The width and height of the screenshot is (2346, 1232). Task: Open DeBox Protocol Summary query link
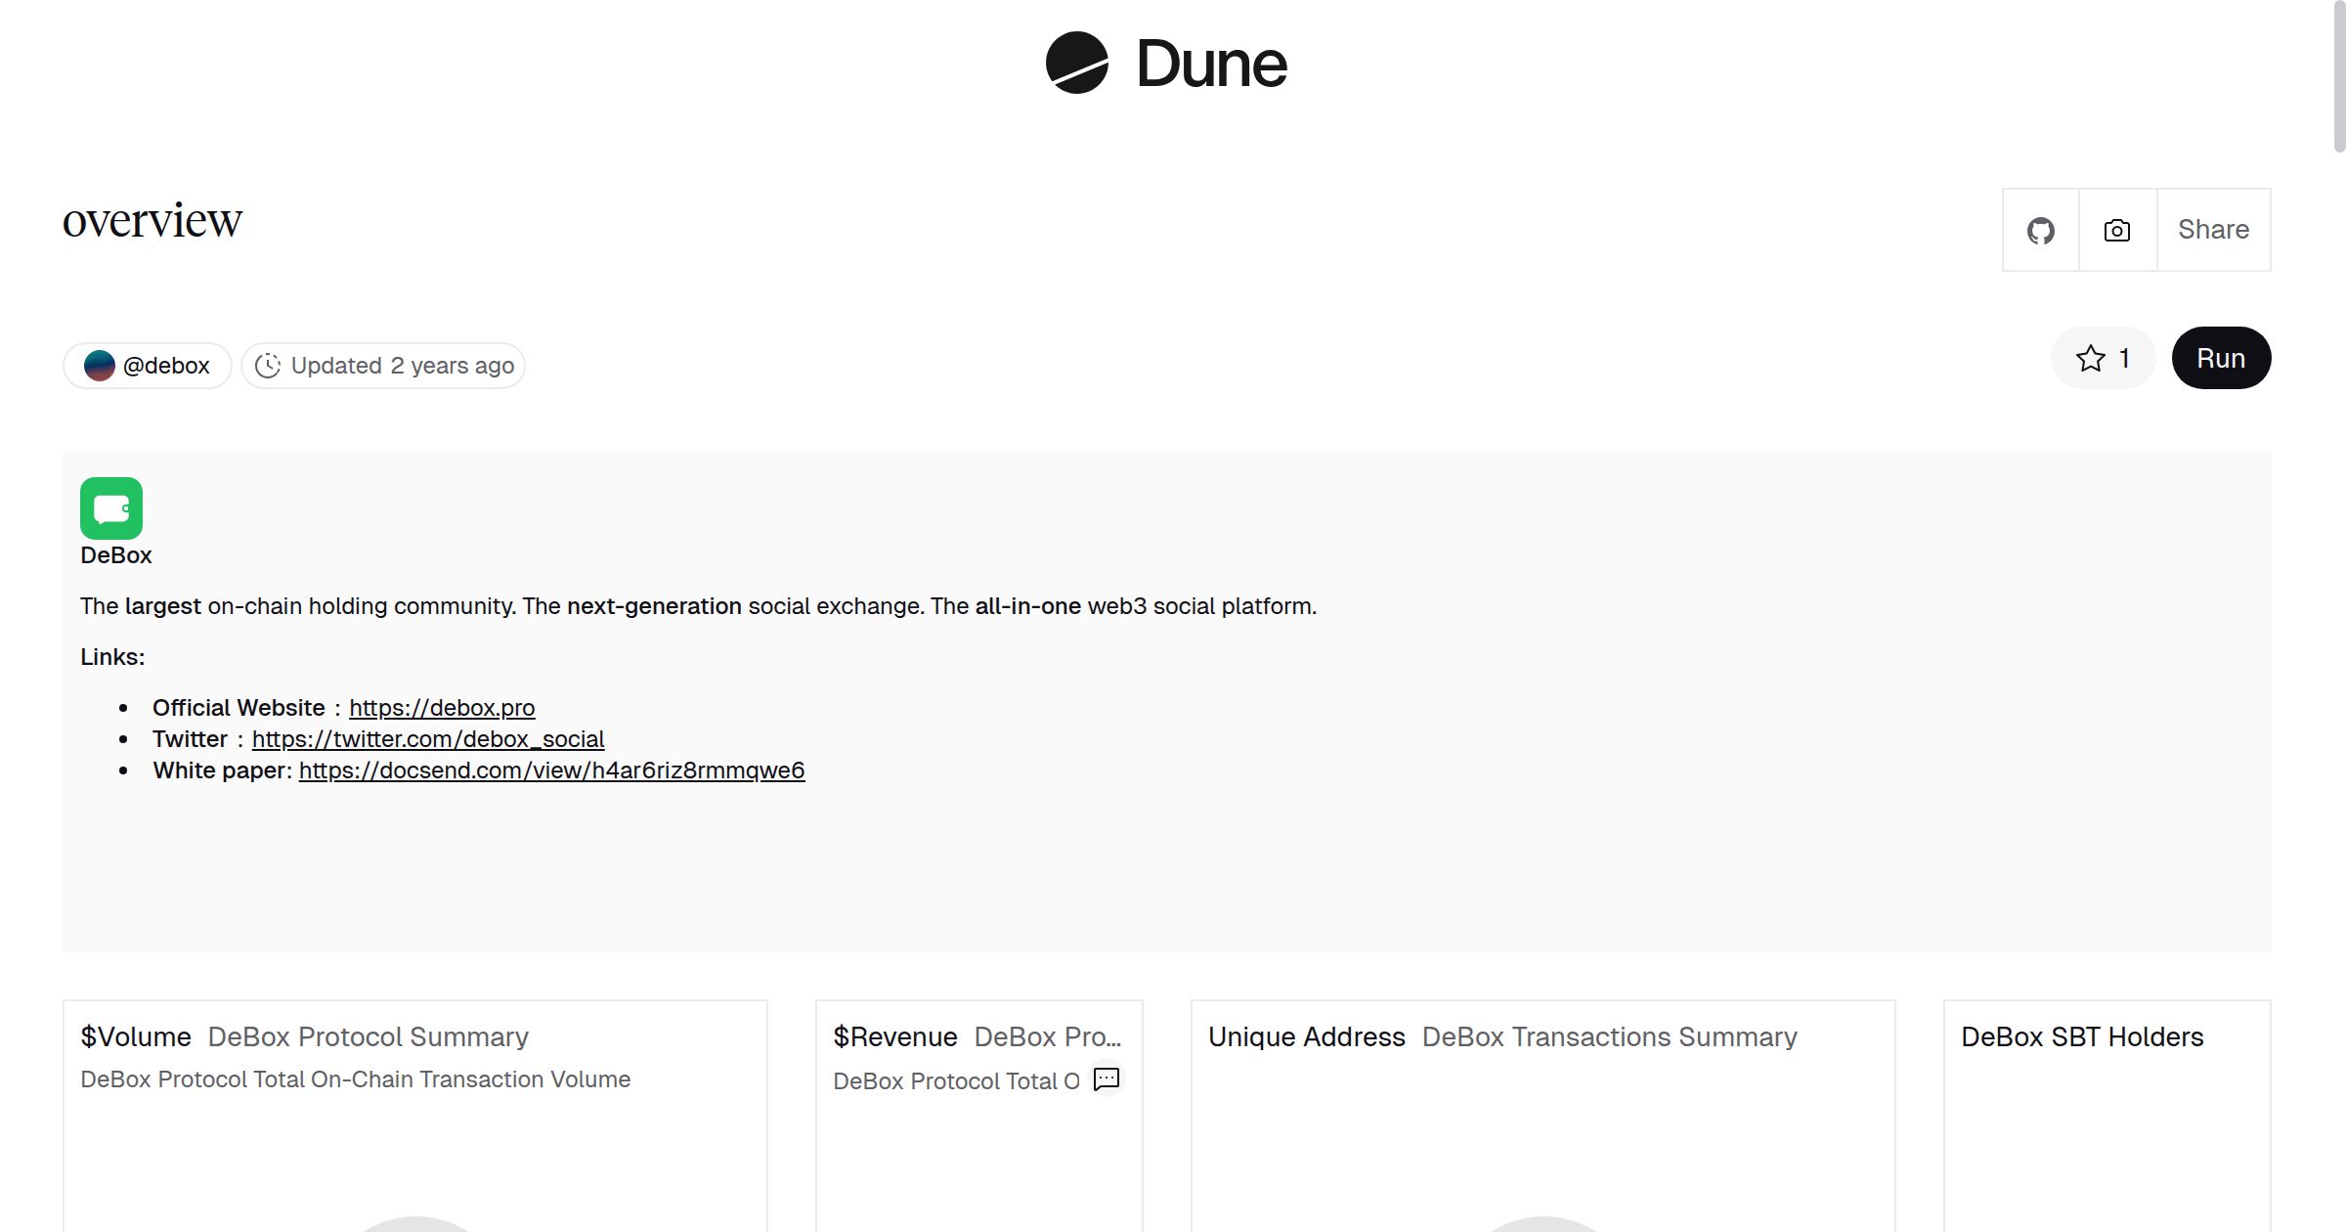point(368,1036)
